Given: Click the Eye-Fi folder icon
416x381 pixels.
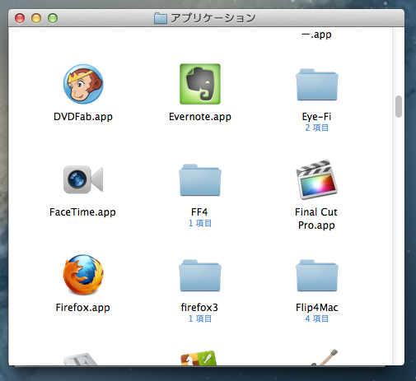Looking at the screenshot, I should [317, 85].
